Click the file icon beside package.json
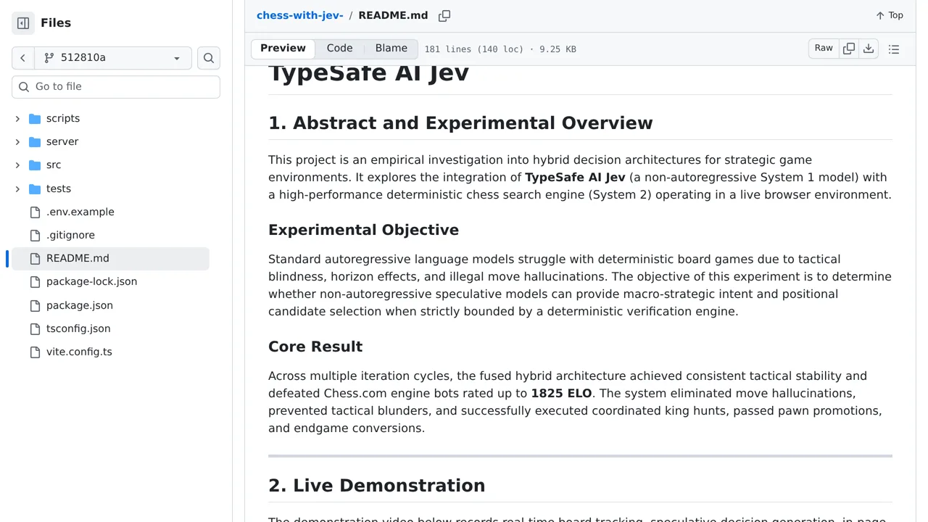Screen dimensions: 928x522 click(35, 305)
